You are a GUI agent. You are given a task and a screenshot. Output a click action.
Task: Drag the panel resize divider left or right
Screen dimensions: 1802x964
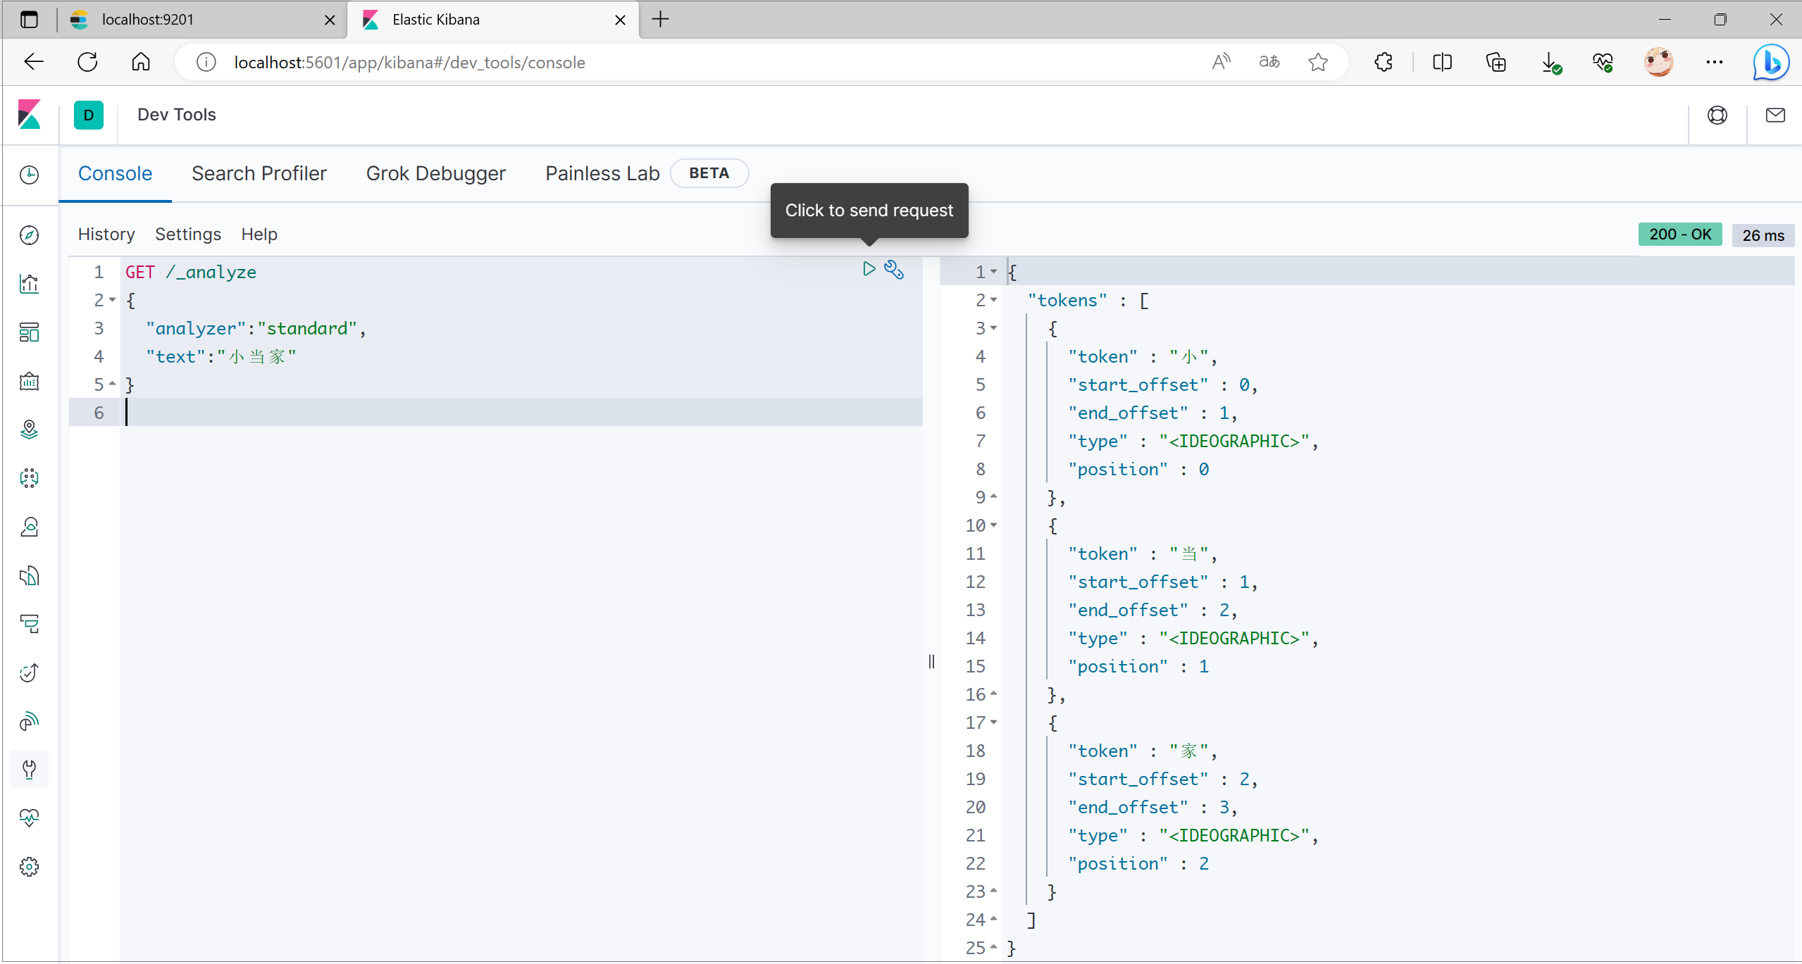pyautogui.click(x=931, y=661)
